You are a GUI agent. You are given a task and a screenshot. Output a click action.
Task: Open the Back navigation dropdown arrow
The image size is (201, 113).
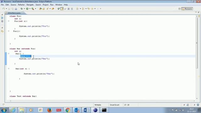coord(95,9)
